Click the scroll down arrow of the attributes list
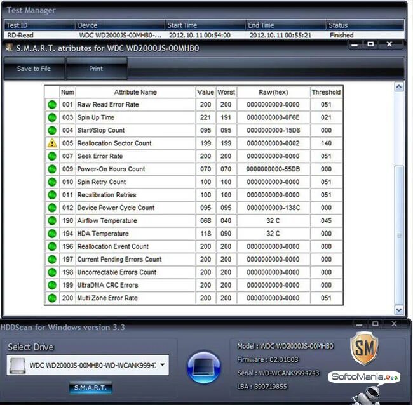 (x=399, y=310)
